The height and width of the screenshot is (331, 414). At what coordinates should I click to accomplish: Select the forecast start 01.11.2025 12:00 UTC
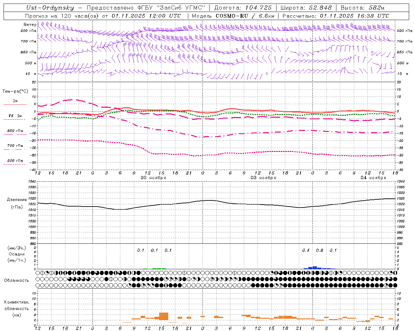coord(146,16)
